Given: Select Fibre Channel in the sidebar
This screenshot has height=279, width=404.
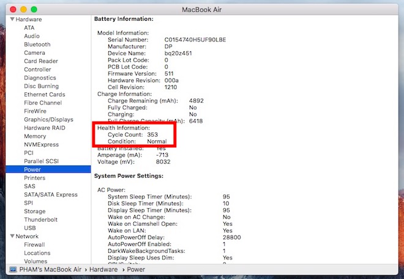Looking at the screenshot, I should click(43, 103).
